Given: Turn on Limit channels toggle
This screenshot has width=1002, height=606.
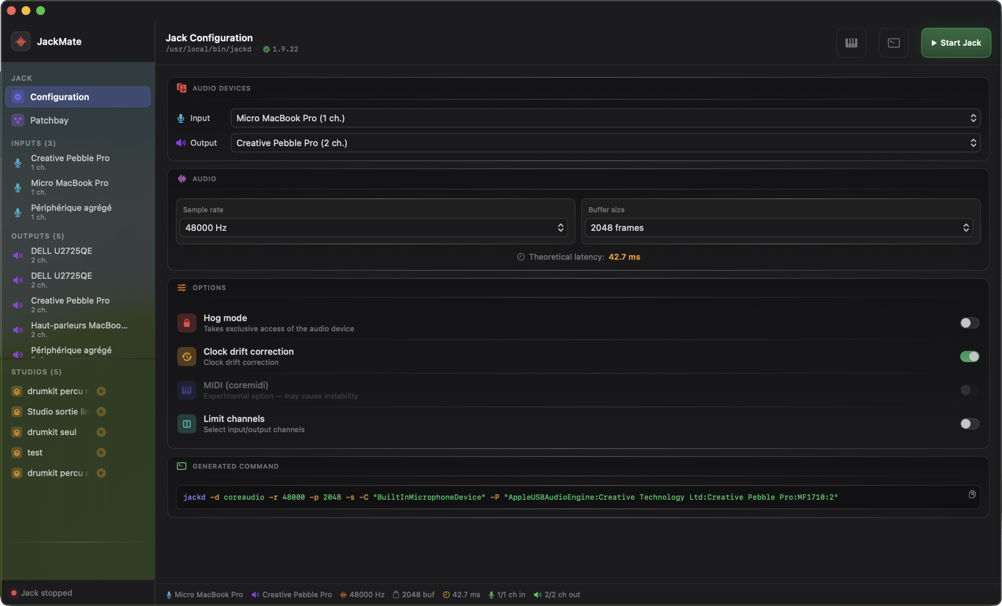Looking at the screenshot, I should coord(969,424).
